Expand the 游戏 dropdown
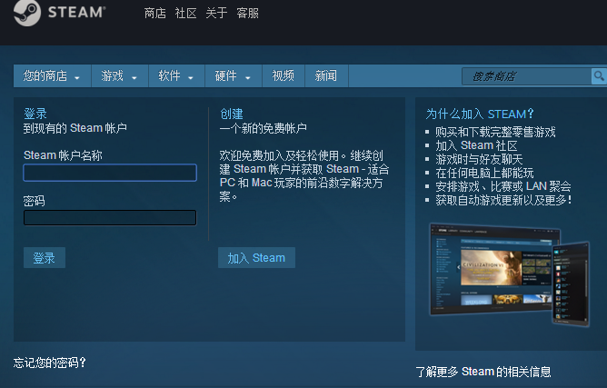Viewport: 607px width, 388px height. [x=120, y=76]
